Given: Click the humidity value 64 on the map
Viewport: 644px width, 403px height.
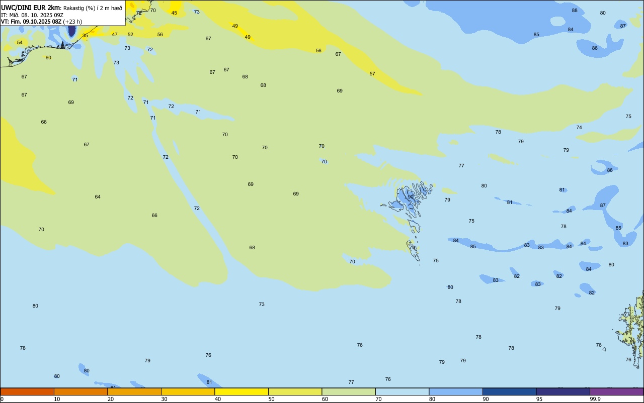Looking at the screenshot, I should tap(98, 197).
